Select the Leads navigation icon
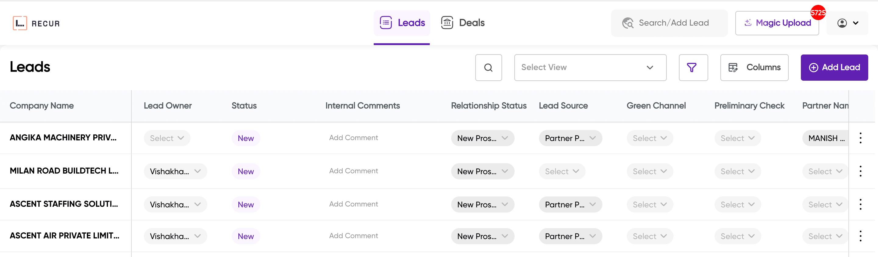 coord(385,23)
